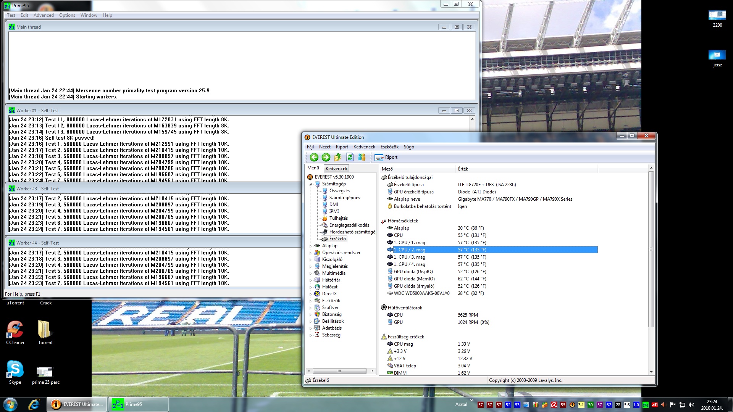Screen dimensions: 733x412
Task: Collapse the Számítógép tree node
Action: (x=310, y=184)
